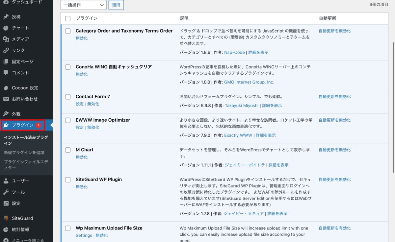Open the Takayuki Miyoshi author link
Viewport: 395px width, 242px height.
242,106
